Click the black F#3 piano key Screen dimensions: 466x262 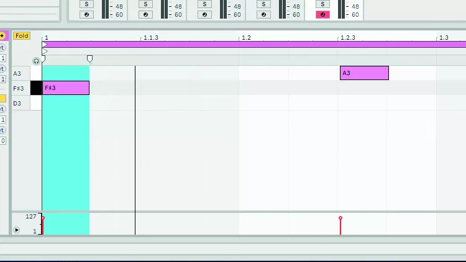[36, 88]
